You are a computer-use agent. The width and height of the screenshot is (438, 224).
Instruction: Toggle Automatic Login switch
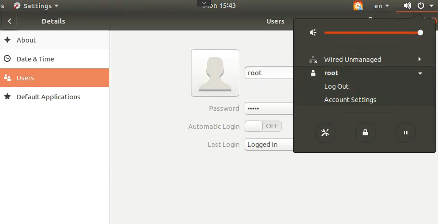[263, 126]
